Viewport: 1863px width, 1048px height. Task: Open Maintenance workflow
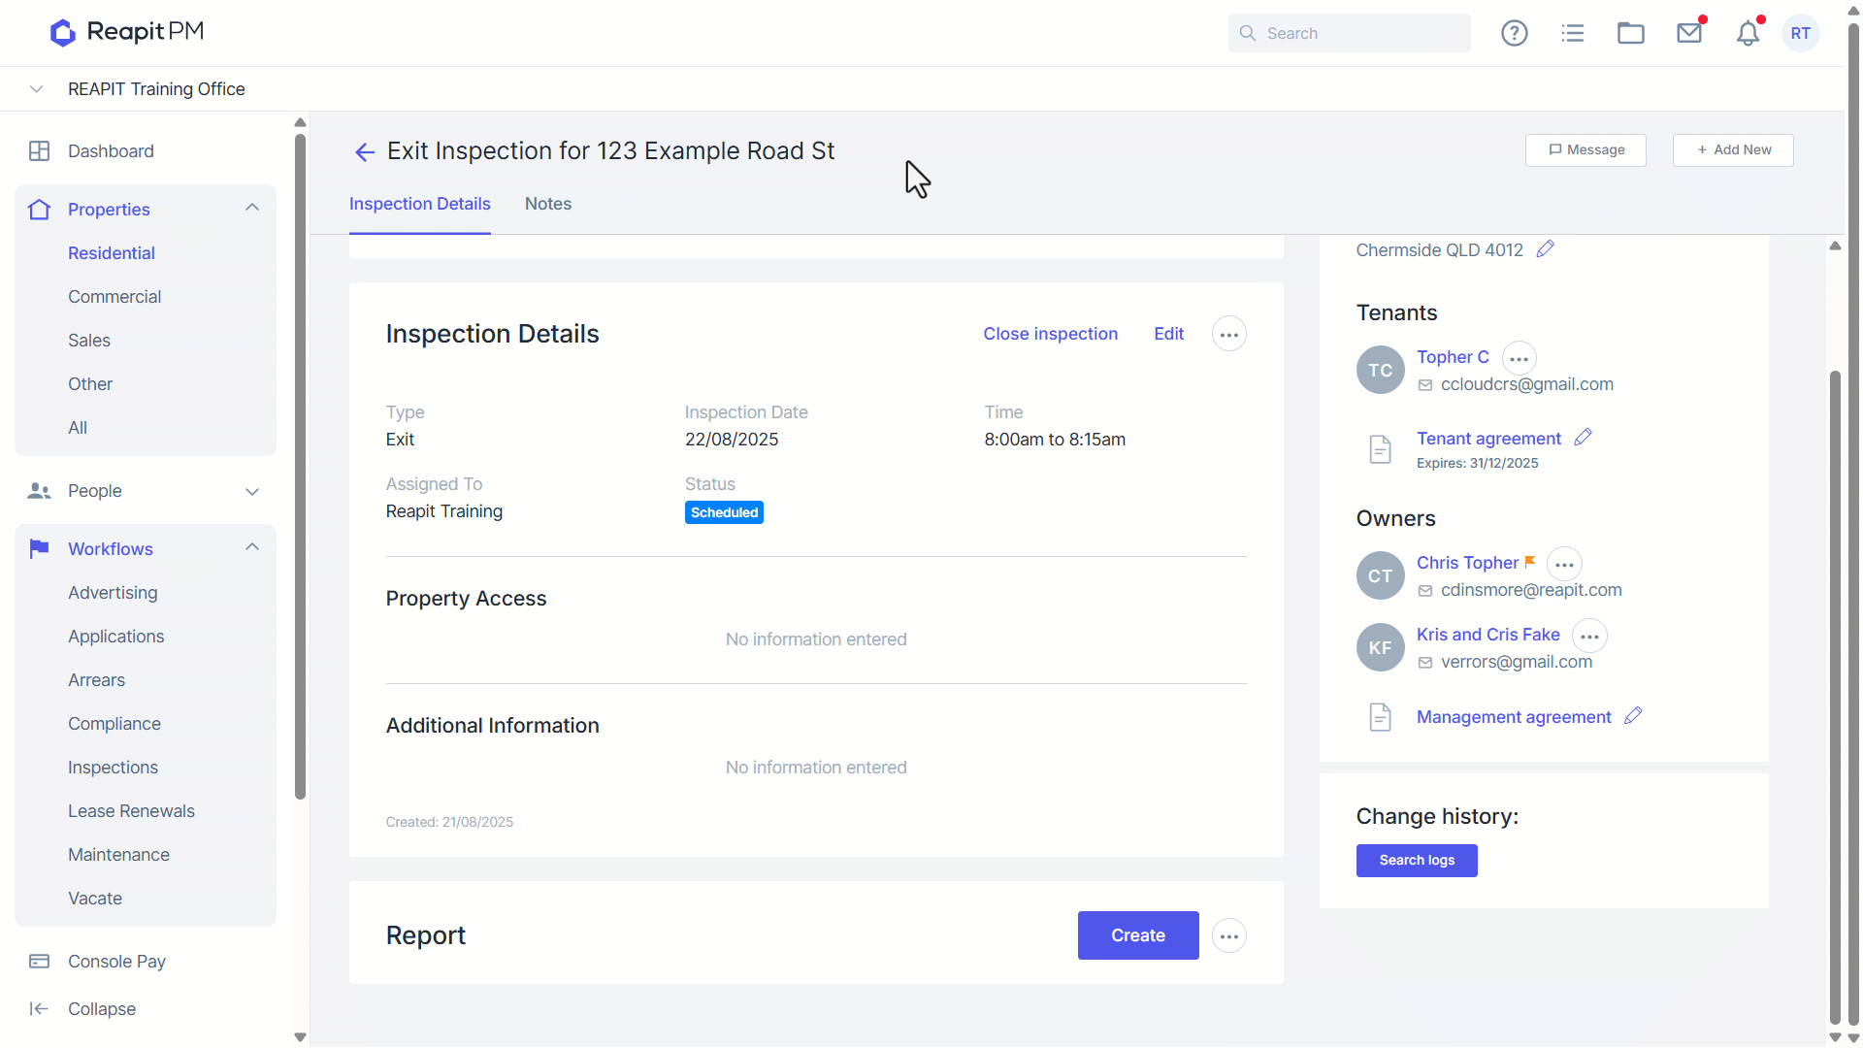click(118, 855)
